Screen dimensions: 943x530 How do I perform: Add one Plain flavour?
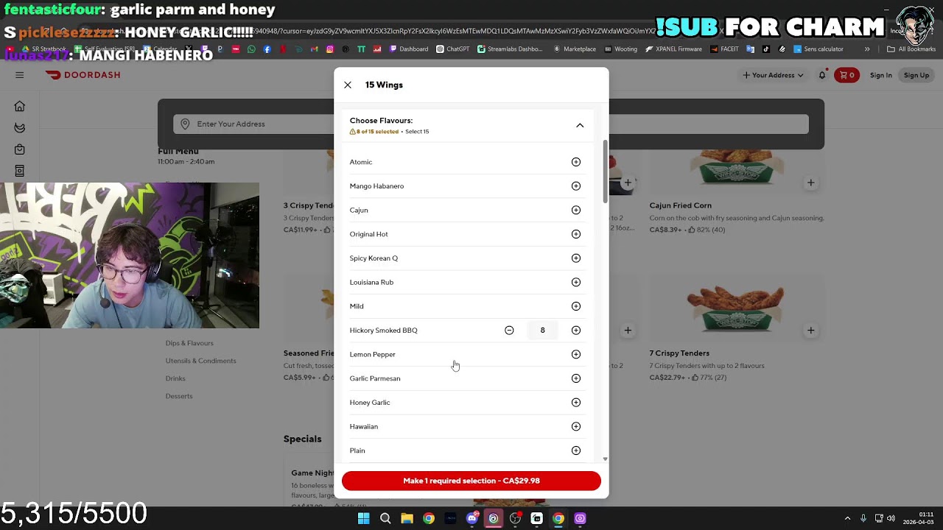(x=576, y=451)
